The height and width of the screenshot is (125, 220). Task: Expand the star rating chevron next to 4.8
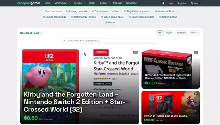110,79
